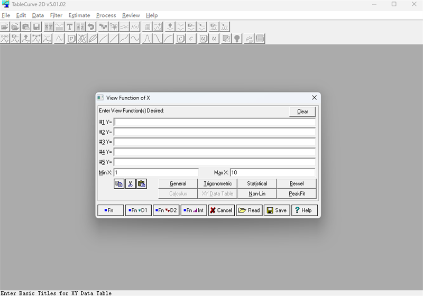
Task: Click the unboxed italic u icon
Action: click(214, 39)
